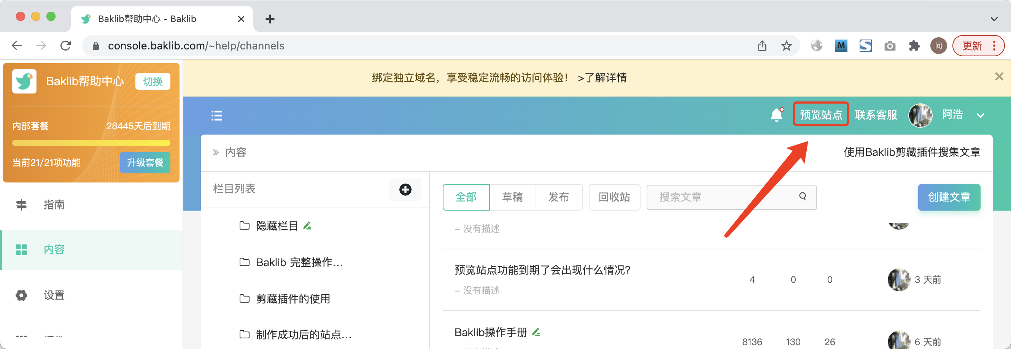Click the address bar URL
This screenshot has width=1011, height=349.
(196, 46)
